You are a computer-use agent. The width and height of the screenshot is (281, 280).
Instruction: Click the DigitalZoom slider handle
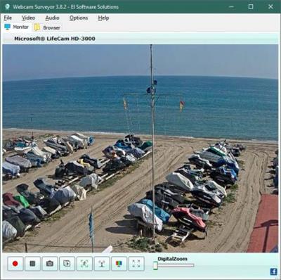pos(155,265)
